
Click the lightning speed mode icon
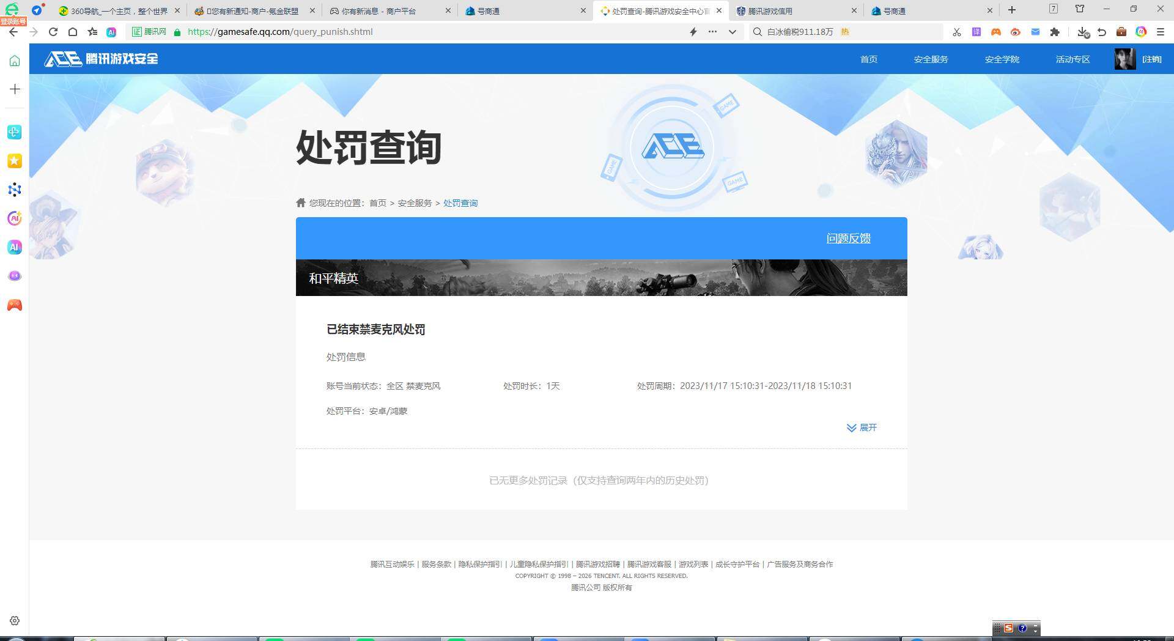[x=693, y=32]
